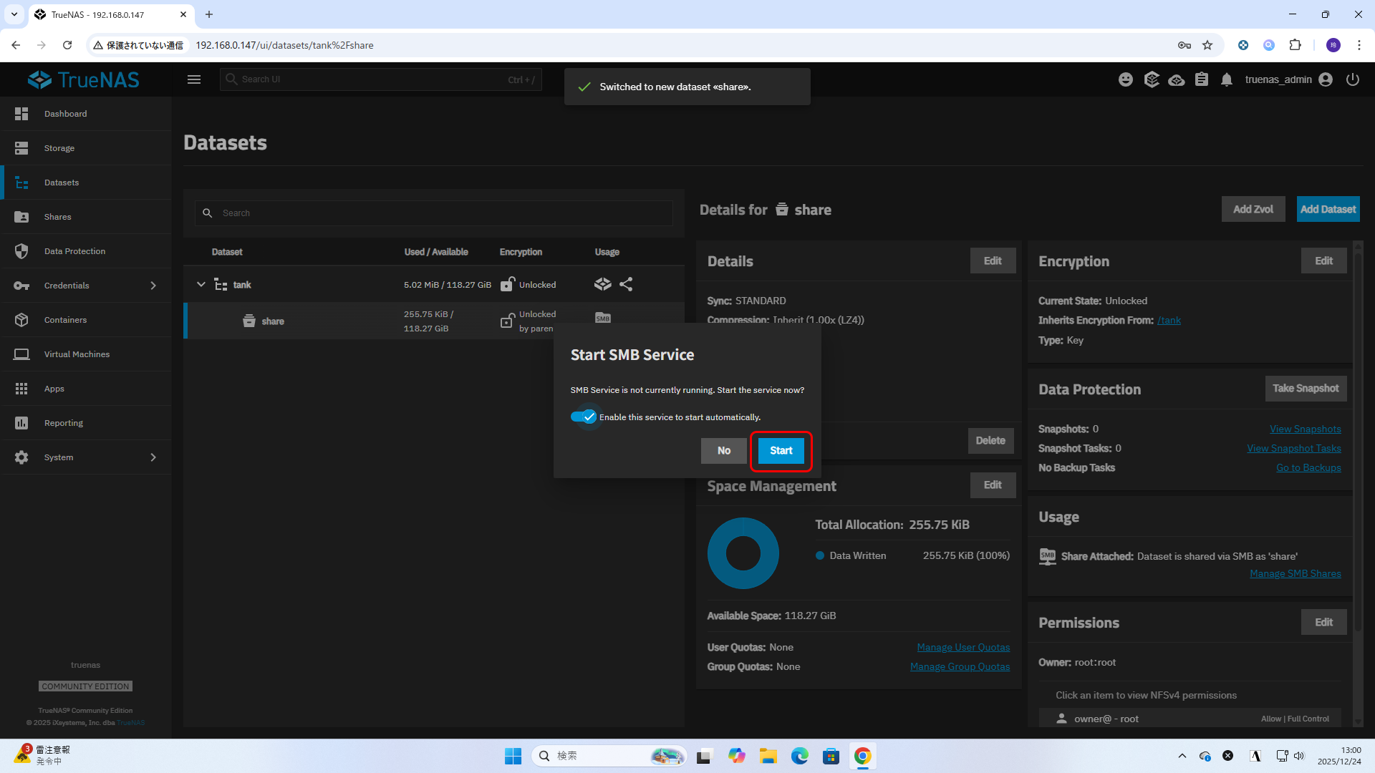Click the TrueCommand cloud status icon
The image size is (1375, 773).
tap(1176, 79)
